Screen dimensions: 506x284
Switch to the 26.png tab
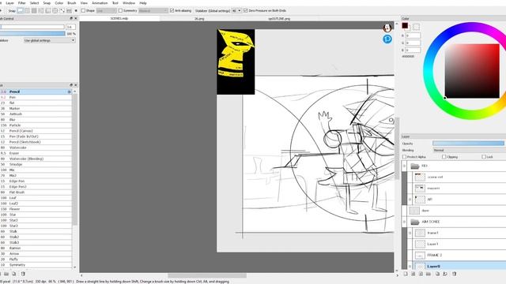(199, 19)
